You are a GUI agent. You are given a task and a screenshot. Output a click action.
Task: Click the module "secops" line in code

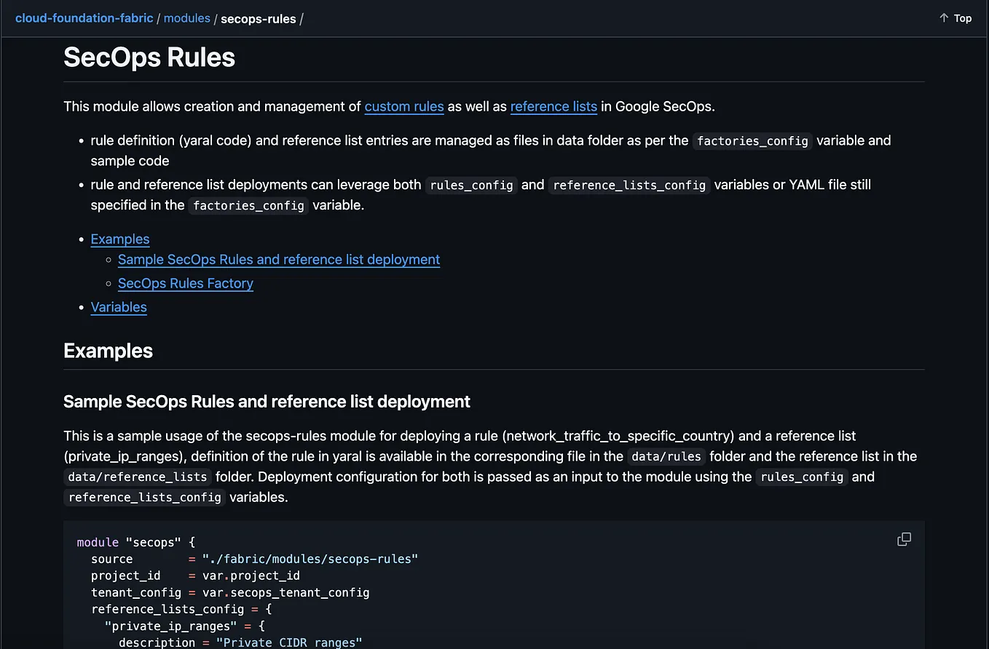(x=134, y=542)
